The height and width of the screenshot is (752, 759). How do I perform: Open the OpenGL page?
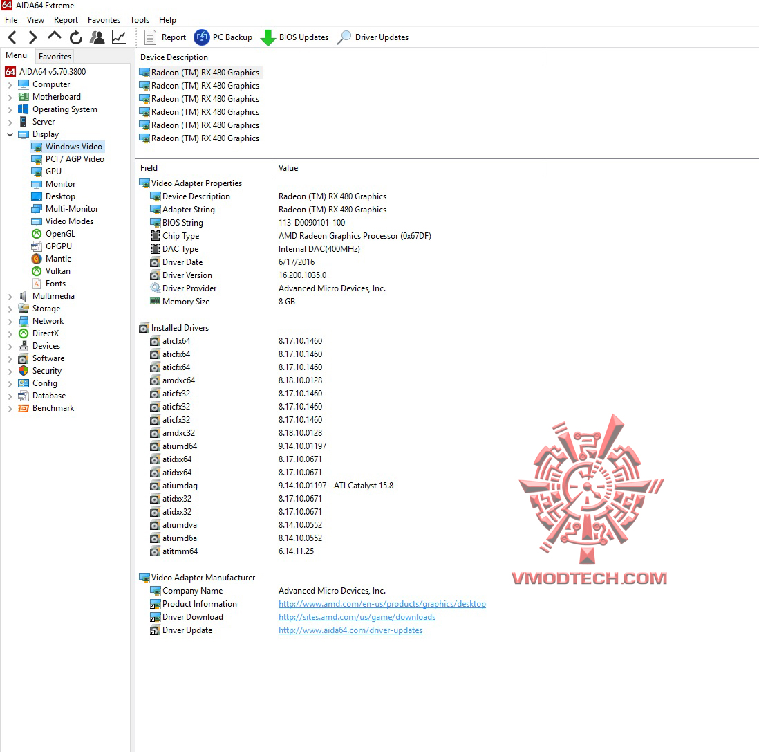60,234
